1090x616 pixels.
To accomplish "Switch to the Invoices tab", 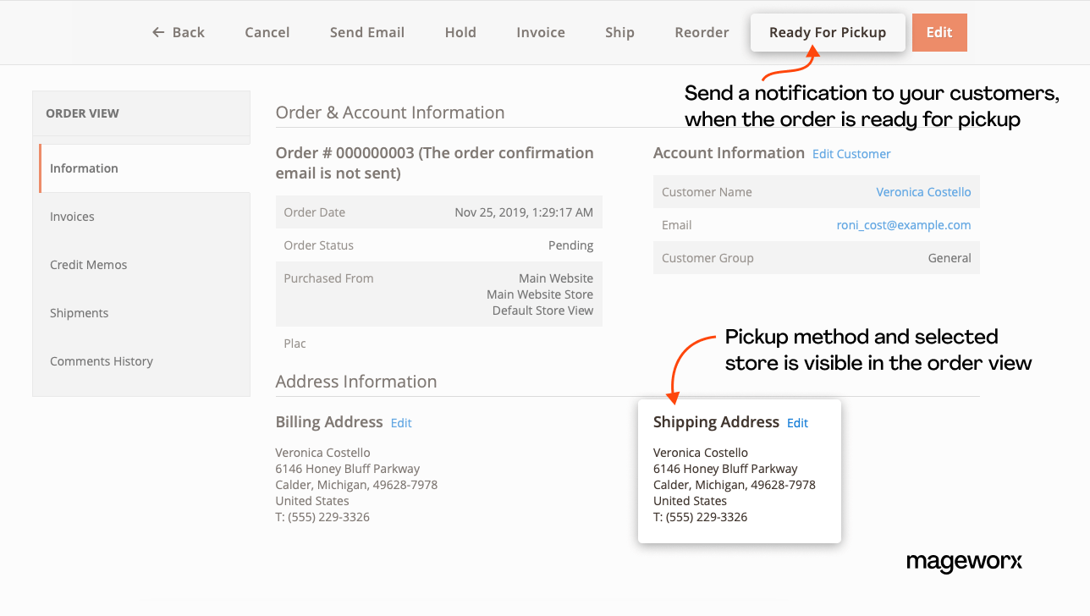I will pos(72,217).
